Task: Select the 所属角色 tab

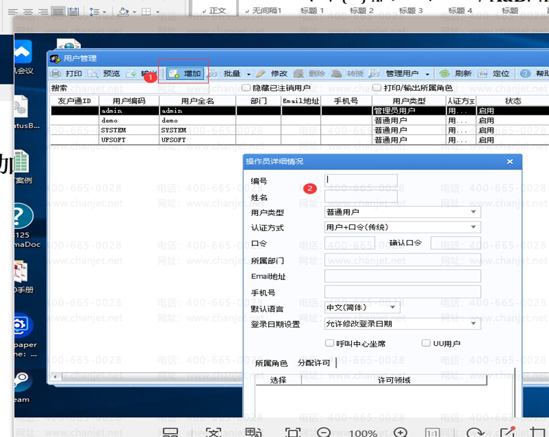Action: pos(271,363)
